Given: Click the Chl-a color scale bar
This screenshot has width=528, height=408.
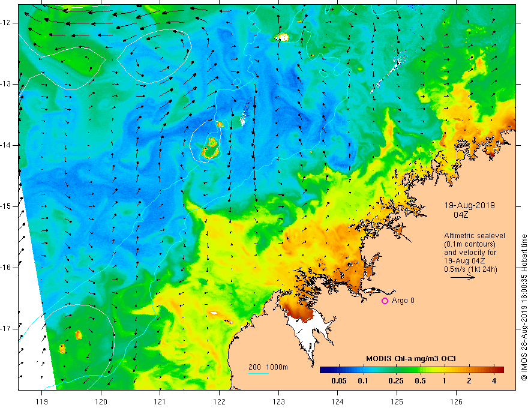Looking at the screenshot, I should coord(412,370).
